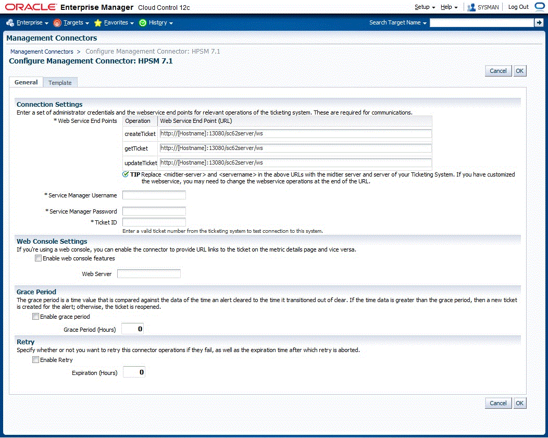Click the Grace Period section heading
The width and height of the screenshot is (548, 438).
(x=36, y=292)
